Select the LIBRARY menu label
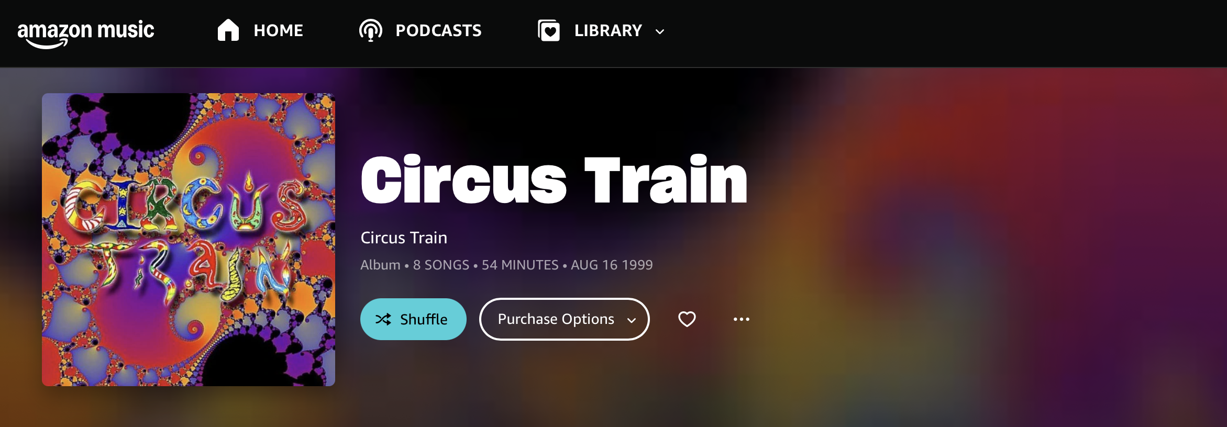The height and width of the screenshot is (427, 1227). coord(608,30)
